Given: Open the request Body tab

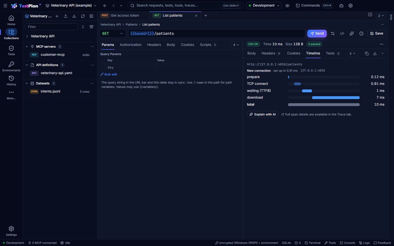Looking at the screenshot, I should coord(171,45).
